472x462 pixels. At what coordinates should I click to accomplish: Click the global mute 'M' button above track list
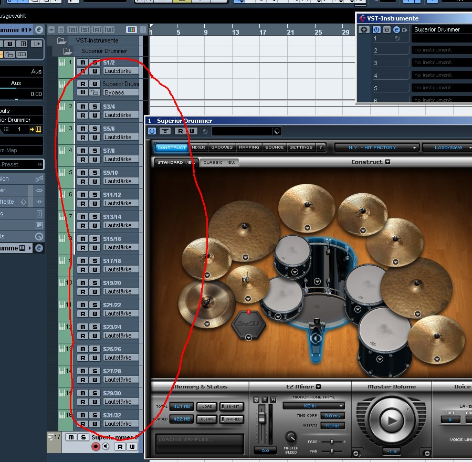72,29
